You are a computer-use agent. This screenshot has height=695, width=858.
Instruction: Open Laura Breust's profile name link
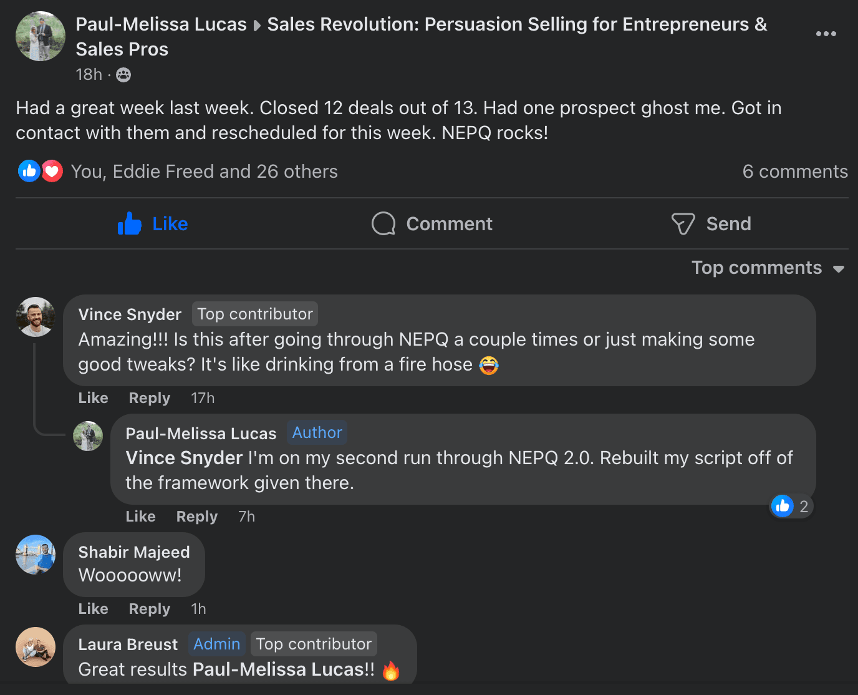tap(128, 644)
